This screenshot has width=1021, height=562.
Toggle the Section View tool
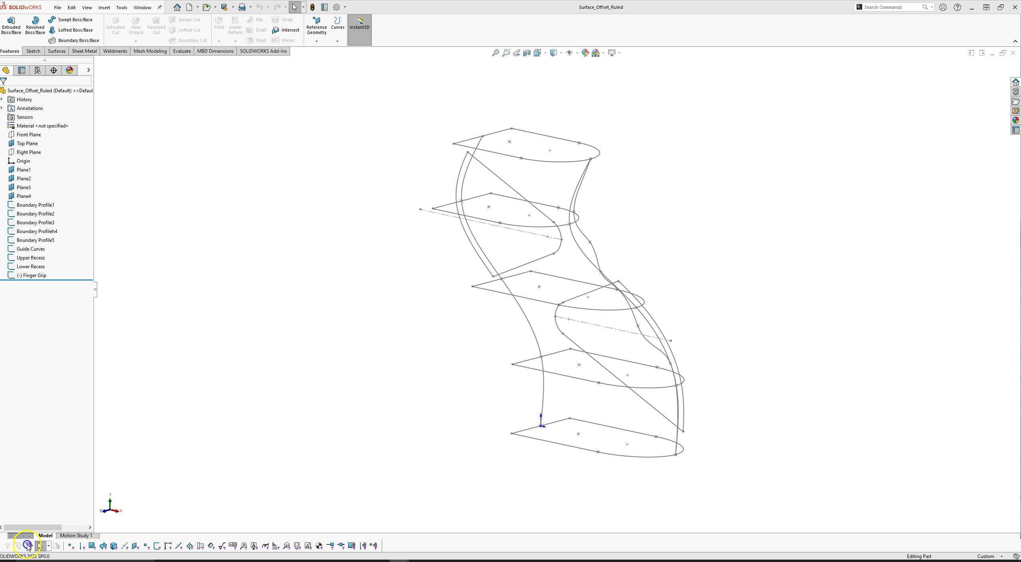pos(527,53)
